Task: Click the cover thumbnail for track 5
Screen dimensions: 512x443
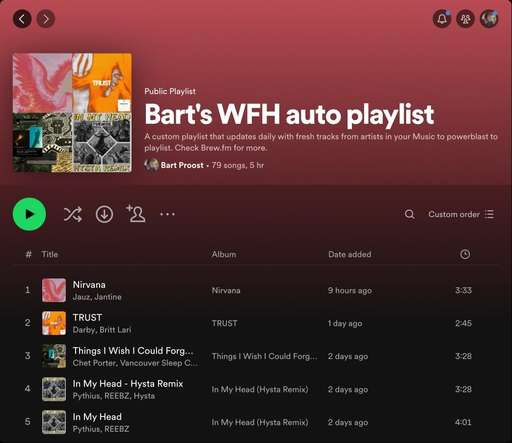Action: pos(54,422)
